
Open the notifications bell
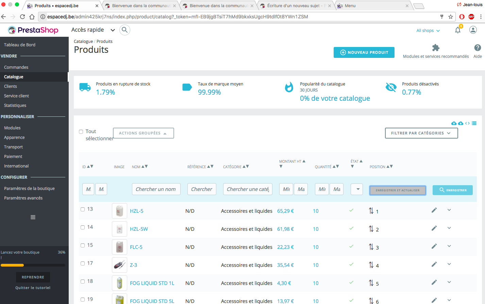click(x=458, y=30)
